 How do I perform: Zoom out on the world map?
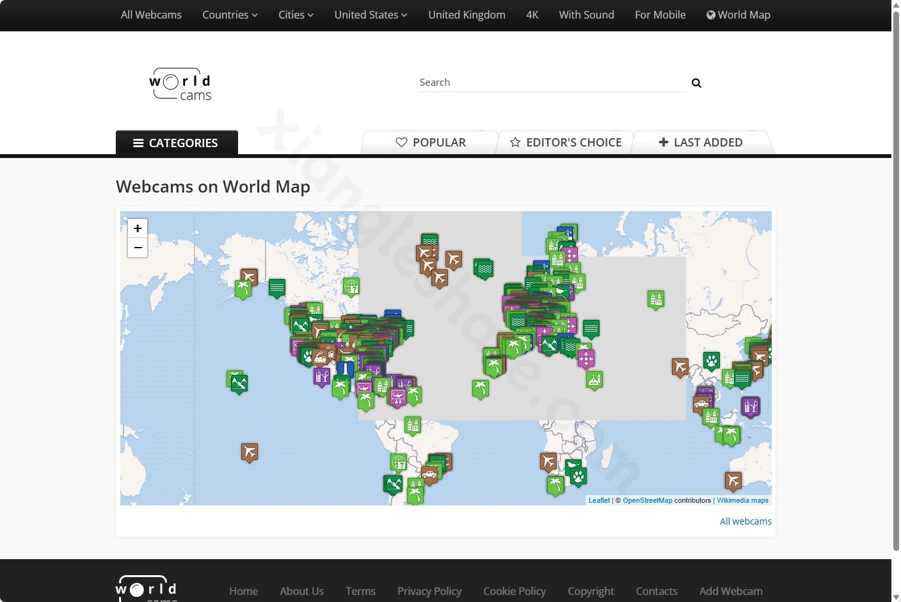coord(138,248)
